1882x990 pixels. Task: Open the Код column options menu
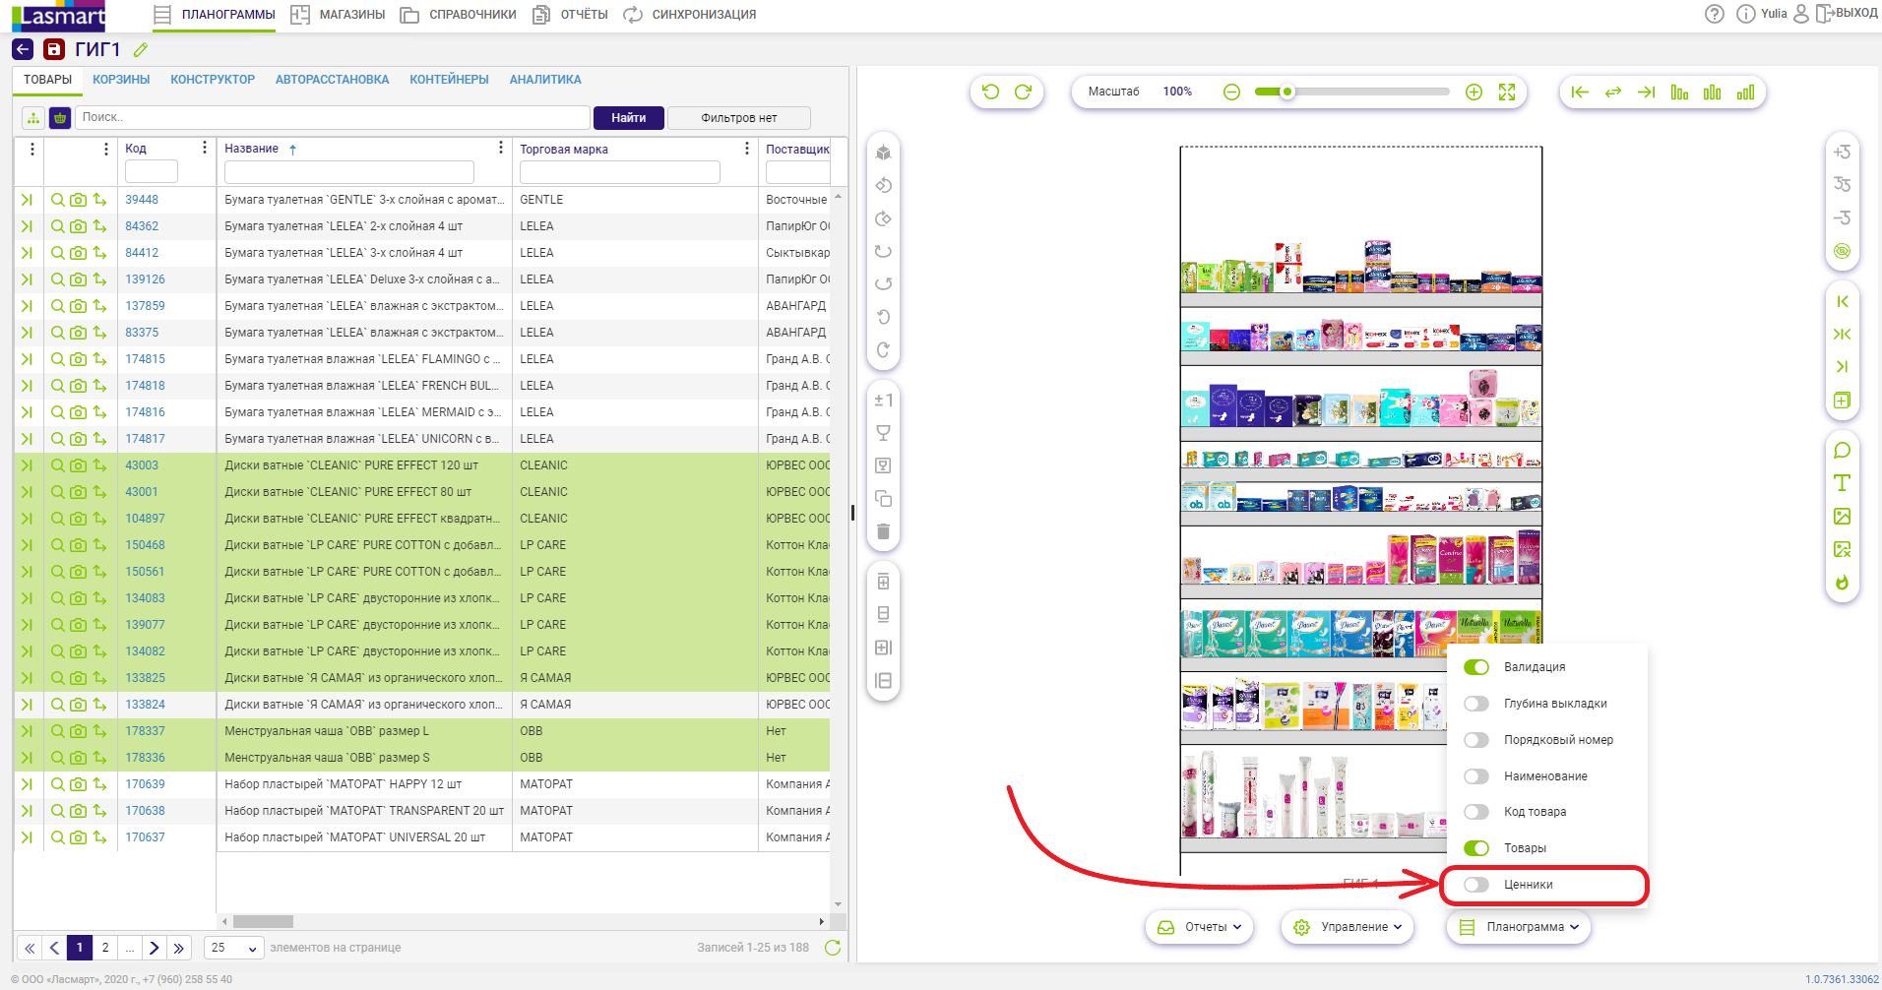click(x=205, y=148)
